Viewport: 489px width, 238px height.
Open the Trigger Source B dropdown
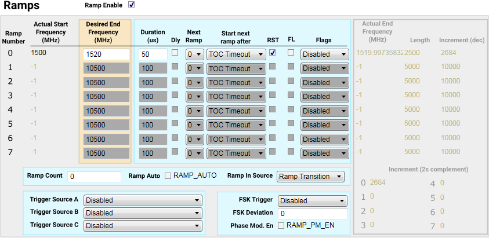tap(143, 213)
